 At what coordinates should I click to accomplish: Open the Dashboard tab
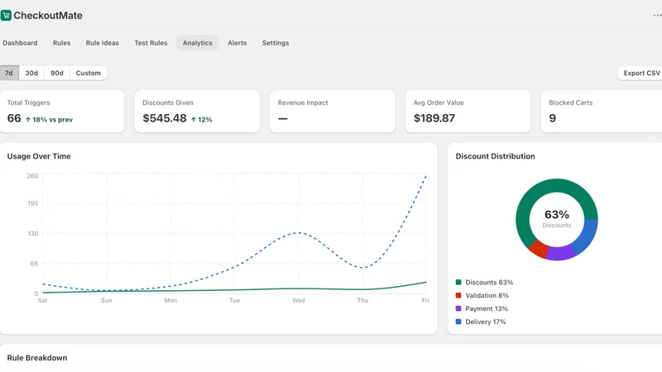(x=20, y=43)
